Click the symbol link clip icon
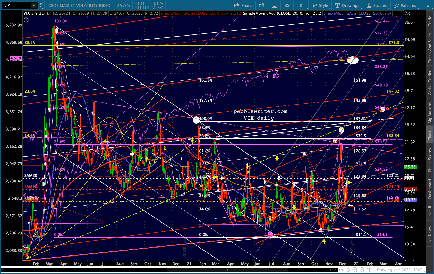434x274 pixels. 41,5
